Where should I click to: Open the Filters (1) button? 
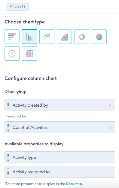[17, 7]
